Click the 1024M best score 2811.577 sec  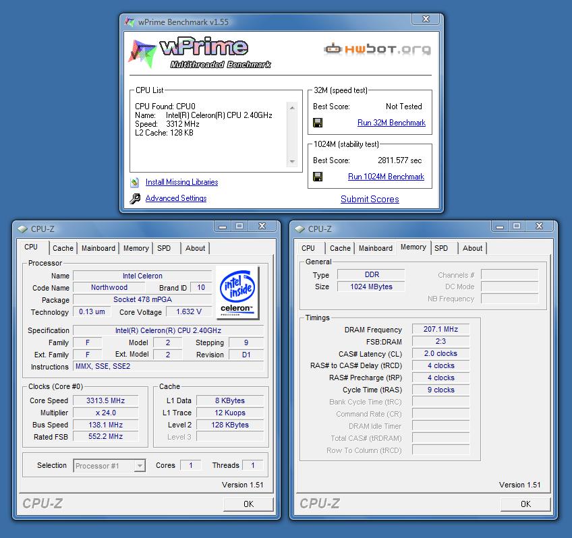(x=400, y=160)
